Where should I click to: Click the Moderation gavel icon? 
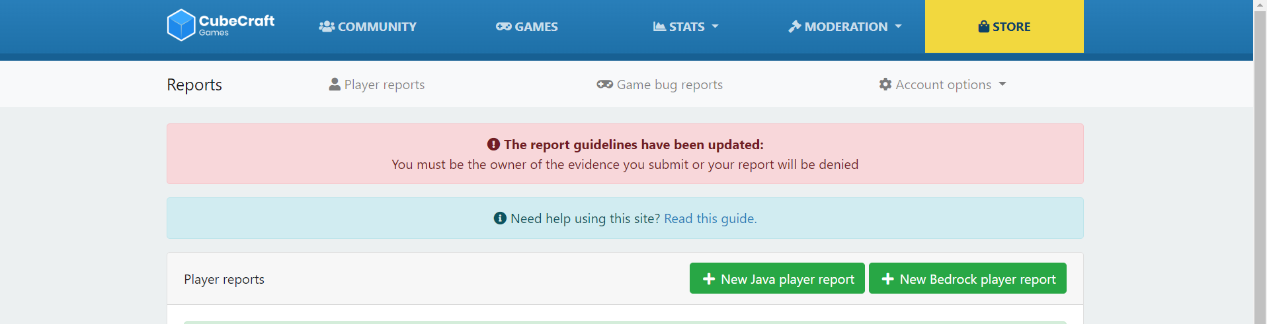[x=794, y=27]
